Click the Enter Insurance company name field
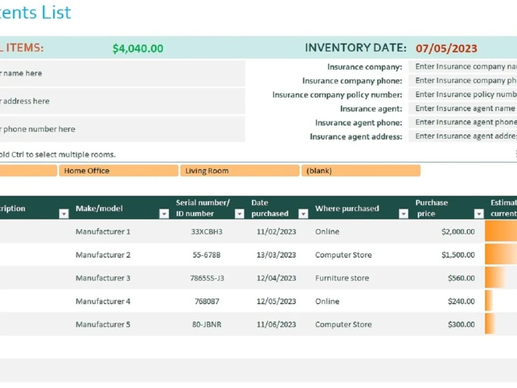517x388 pixels. 463,66
